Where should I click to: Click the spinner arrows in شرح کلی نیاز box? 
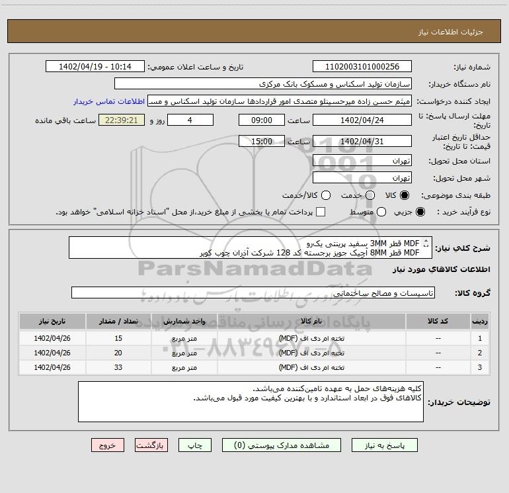point(426,243)
